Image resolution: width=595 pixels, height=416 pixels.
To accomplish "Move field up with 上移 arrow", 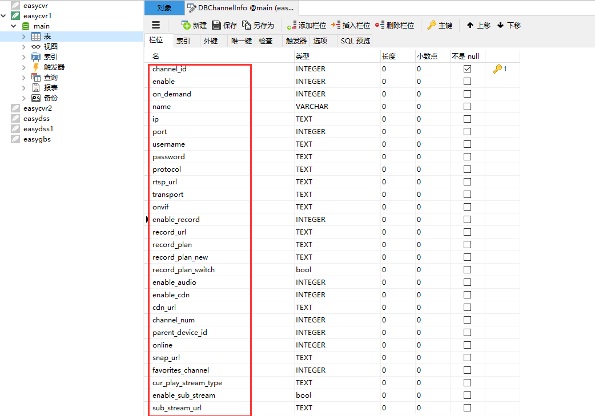I will 470,26.
